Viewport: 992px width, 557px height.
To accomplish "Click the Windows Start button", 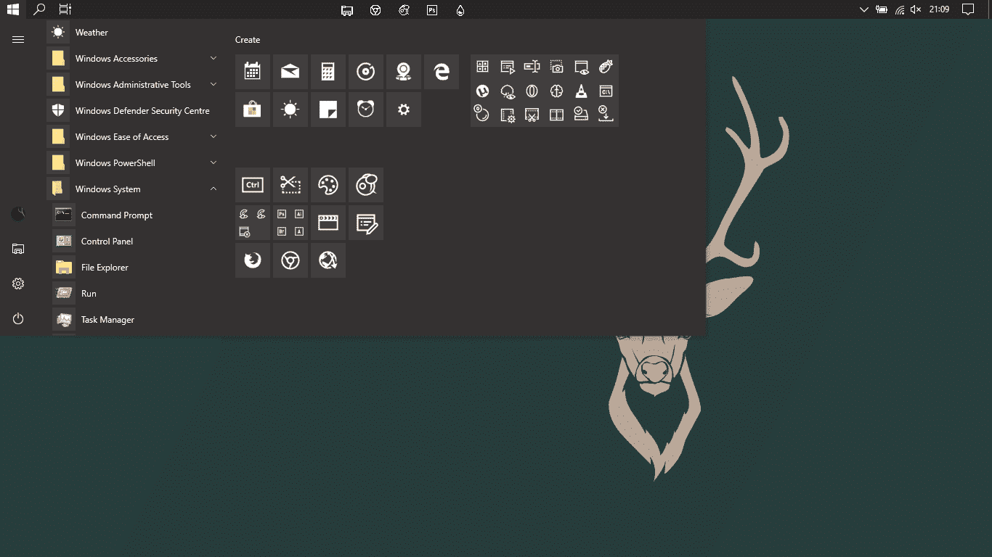I will (x=13, y=9).
